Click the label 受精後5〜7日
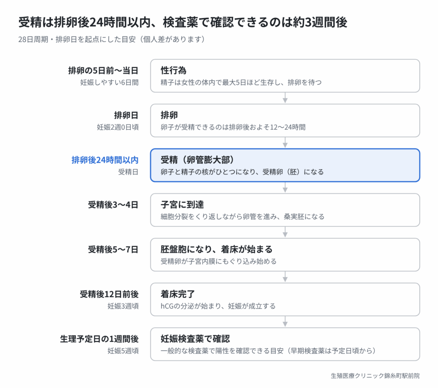The image size is (438, 388). [x=113, y=249]
